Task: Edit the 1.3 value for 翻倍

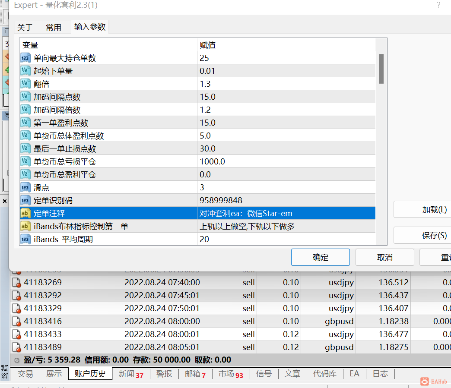Action: (286, 84)
